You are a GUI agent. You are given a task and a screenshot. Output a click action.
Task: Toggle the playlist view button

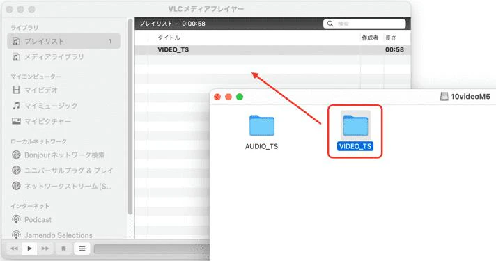[82, 248]
